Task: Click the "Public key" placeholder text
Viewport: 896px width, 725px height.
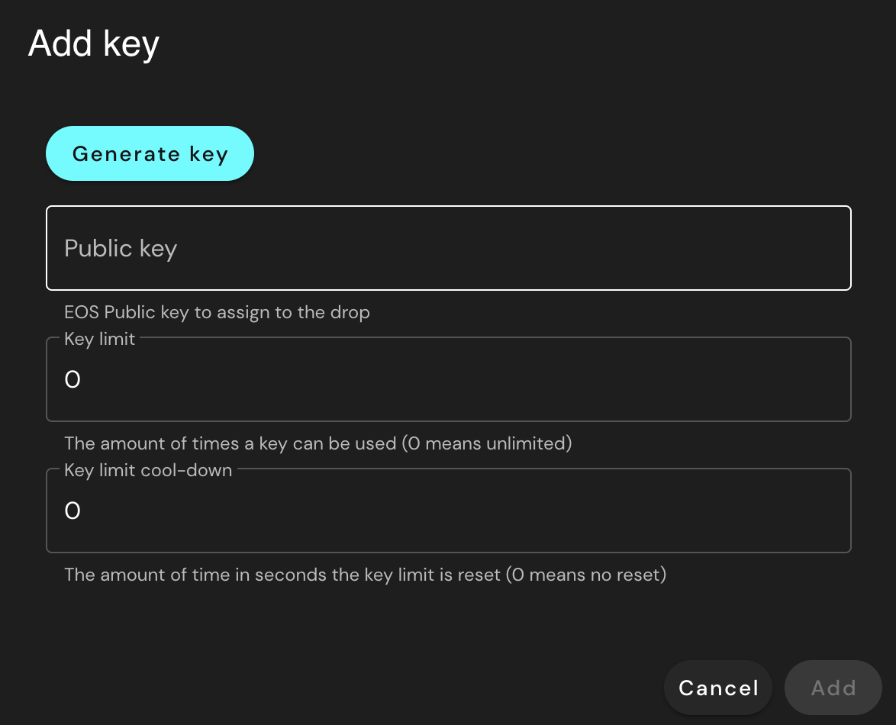Action: 121,249
